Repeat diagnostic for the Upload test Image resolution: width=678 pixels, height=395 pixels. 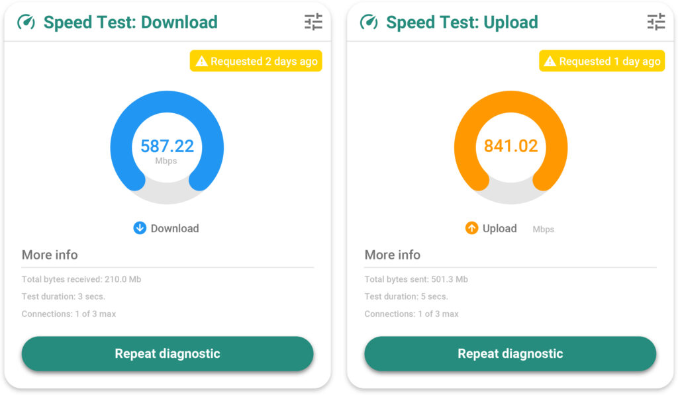coord(510,353)
